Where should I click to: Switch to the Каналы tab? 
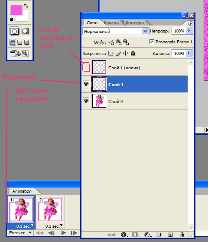click(111, 23)
